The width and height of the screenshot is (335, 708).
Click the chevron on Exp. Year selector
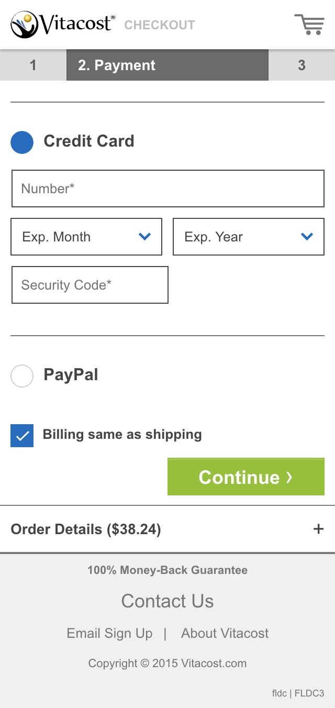pos(307,237)
